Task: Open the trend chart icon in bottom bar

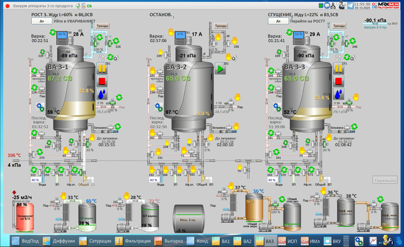Action: pos(373,241)
